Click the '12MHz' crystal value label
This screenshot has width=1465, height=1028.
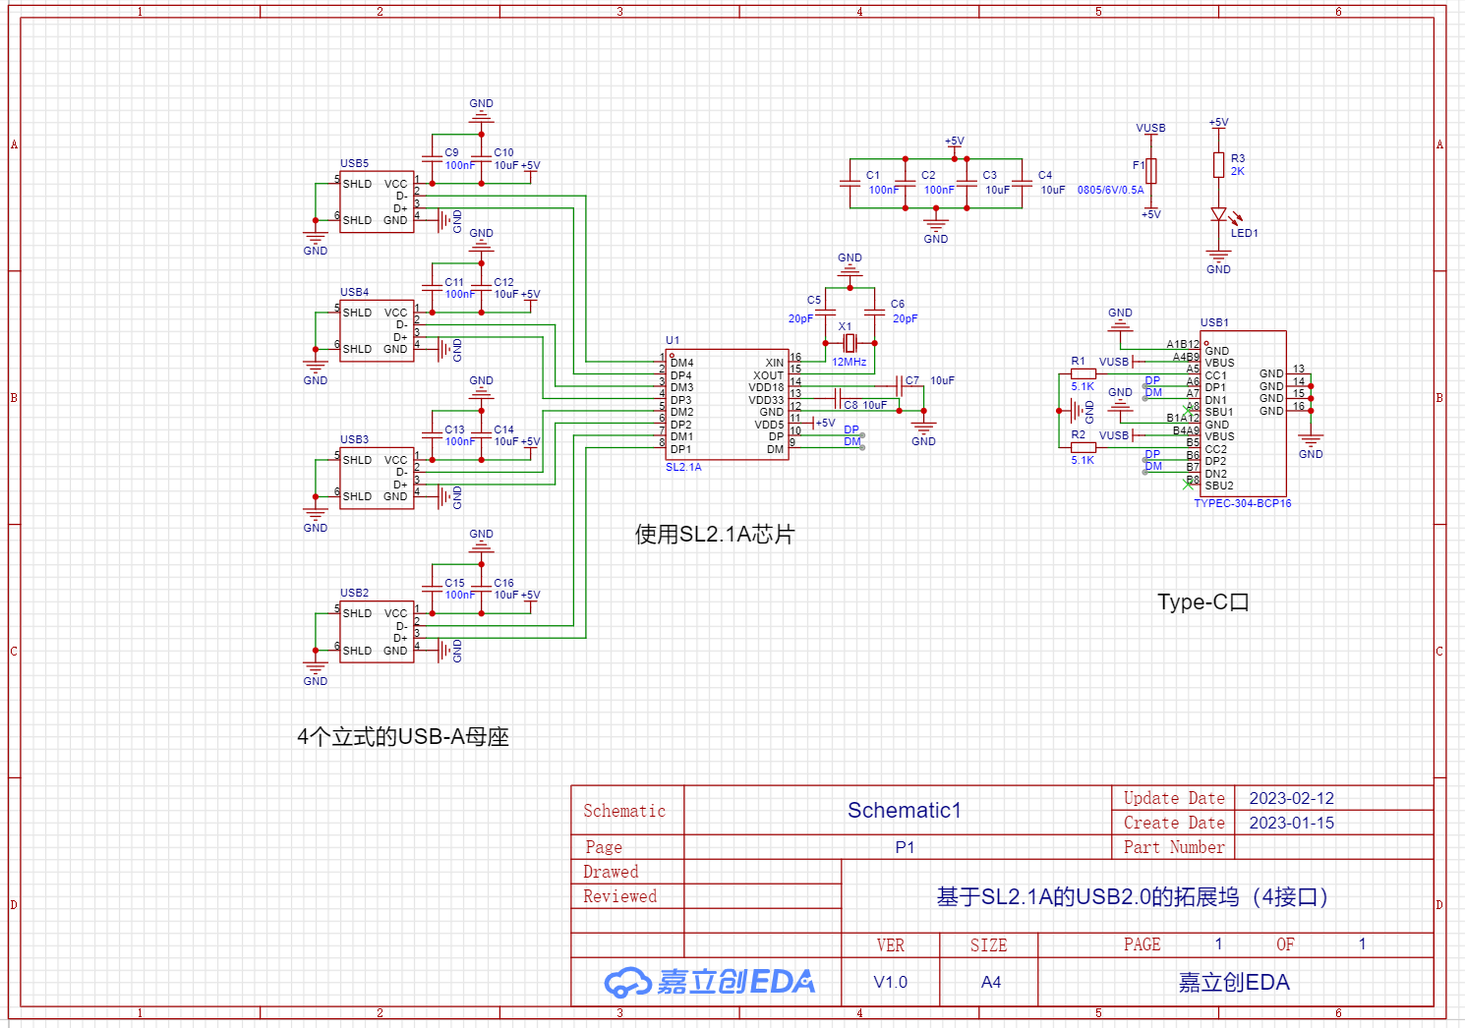850,362
